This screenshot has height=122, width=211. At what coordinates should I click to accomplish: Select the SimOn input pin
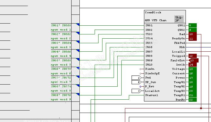[x=150, y=69]
